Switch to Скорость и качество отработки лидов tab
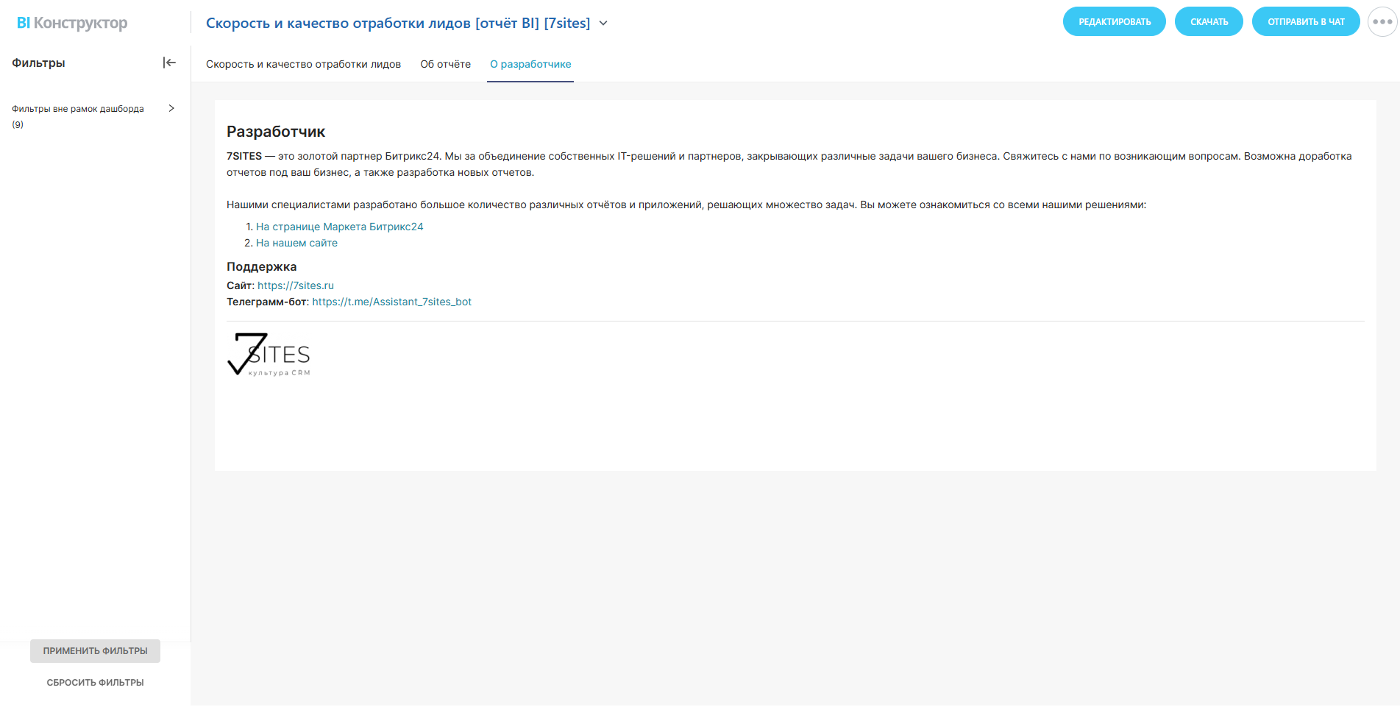This screenshot has width=1400, height=707. coord(303,65)
